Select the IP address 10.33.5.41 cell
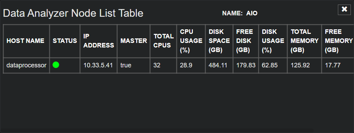This screenshot has width=354, height=133. click(x=98, y=66)
